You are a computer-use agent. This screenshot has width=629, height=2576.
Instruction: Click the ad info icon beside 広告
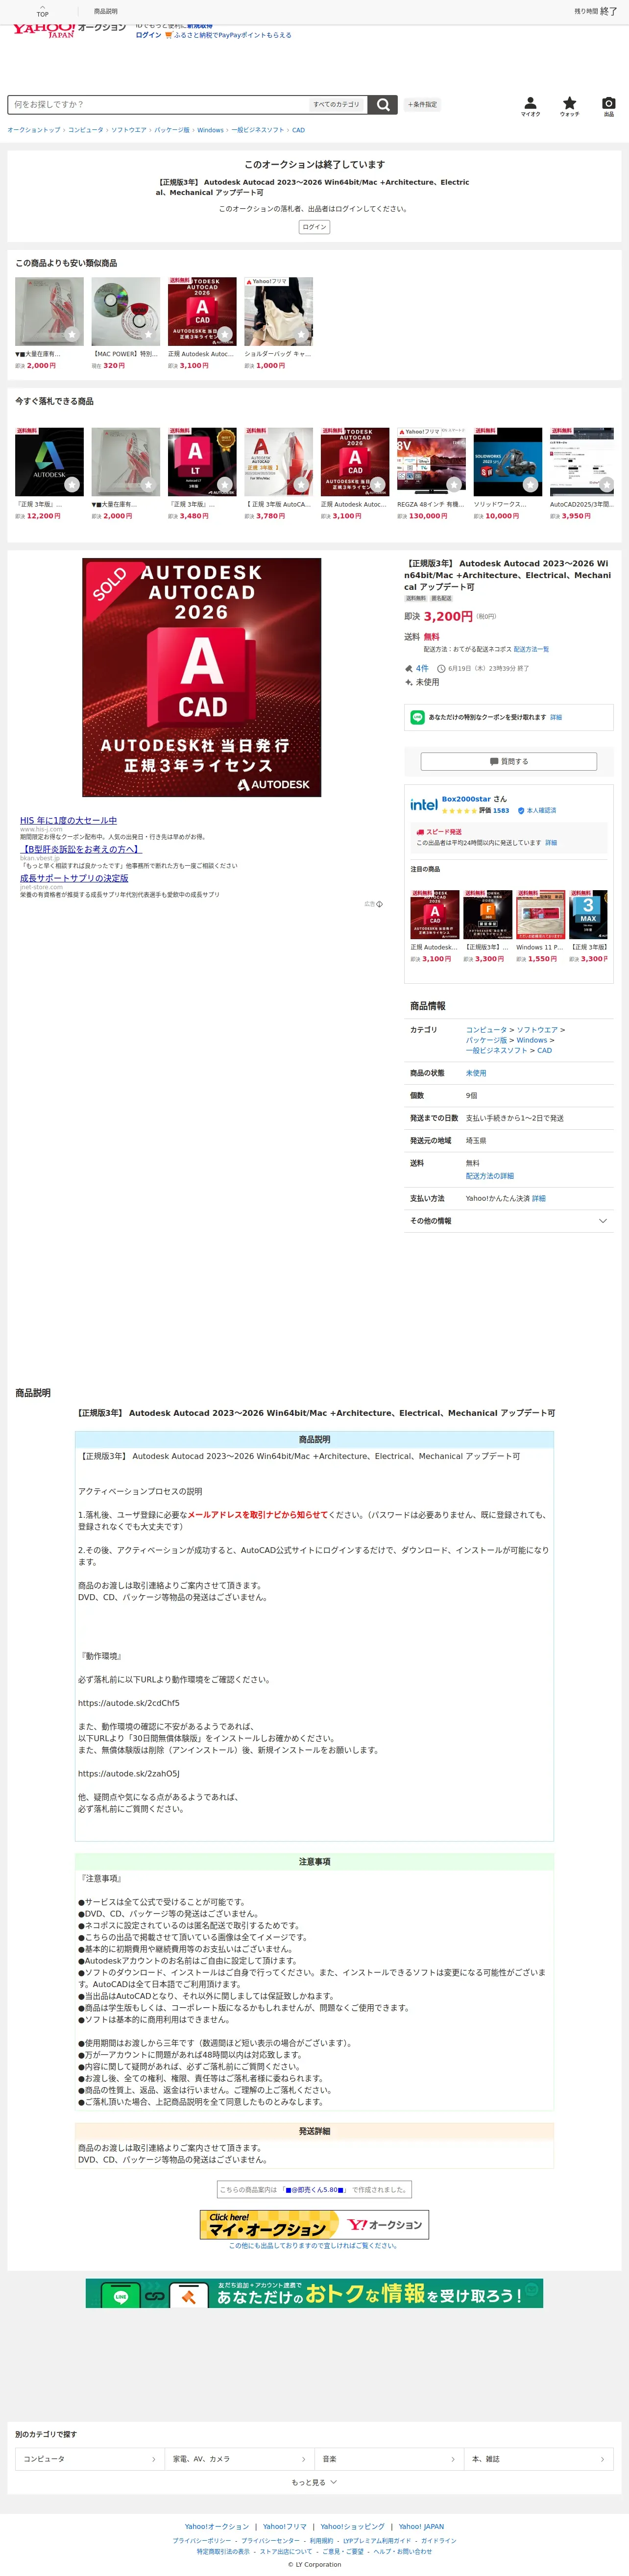point(379,904)
